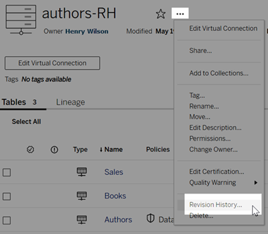Open the three-dot actions menu

(x=180, y=14)
